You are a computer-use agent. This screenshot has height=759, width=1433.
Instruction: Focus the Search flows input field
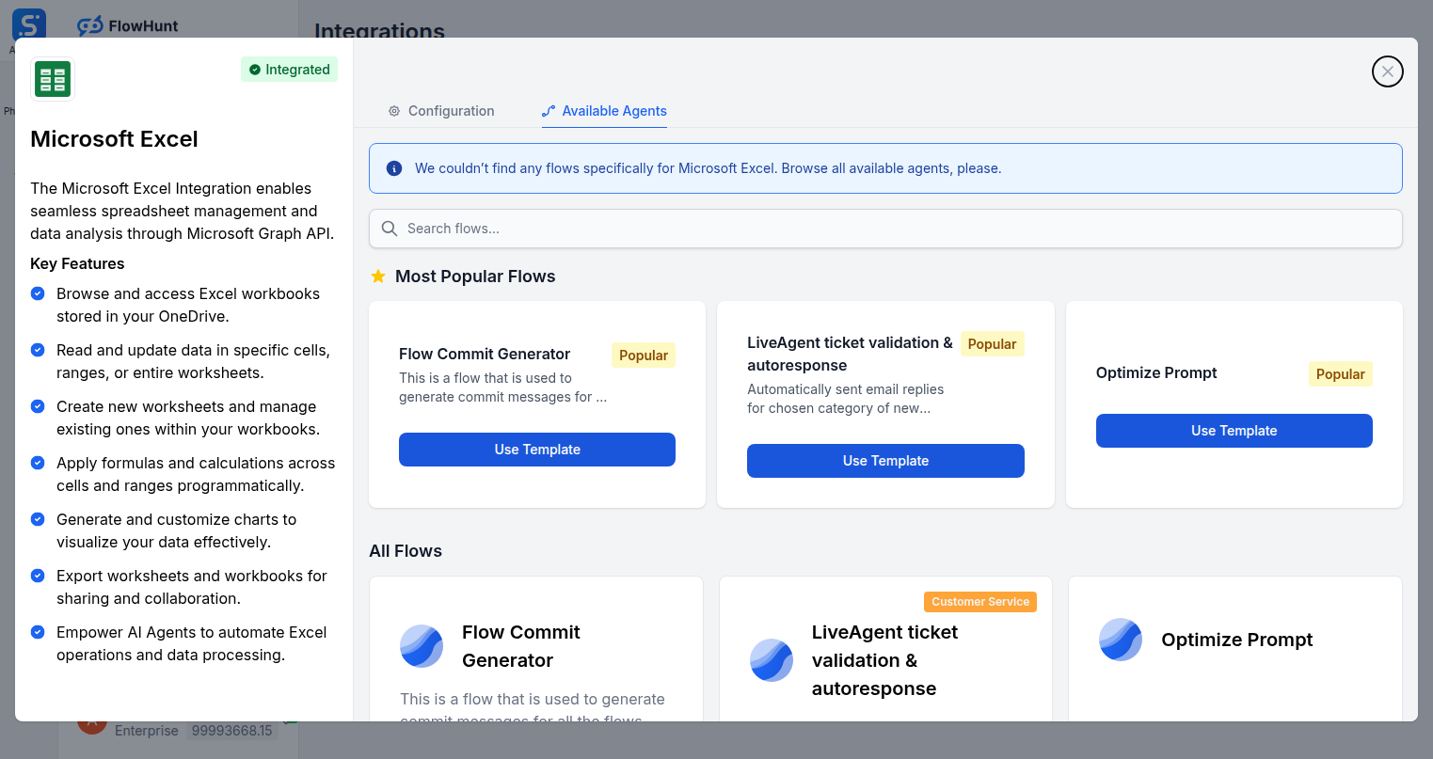pos(894,229)
